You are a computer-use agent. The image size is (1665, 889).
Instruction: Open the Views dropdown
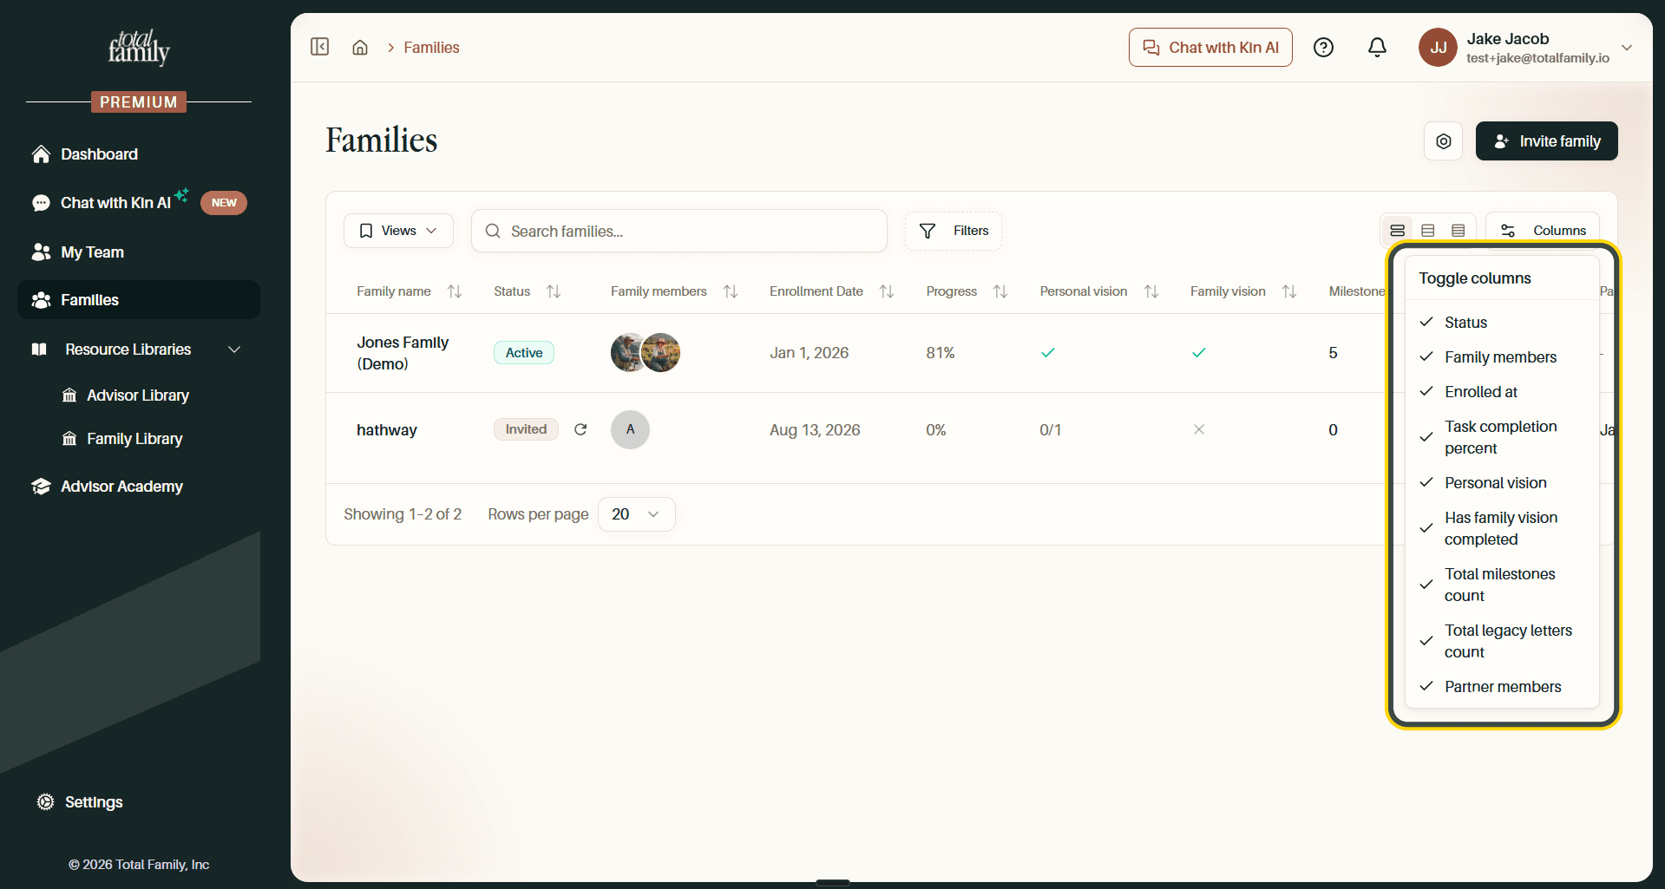point(398,231)
